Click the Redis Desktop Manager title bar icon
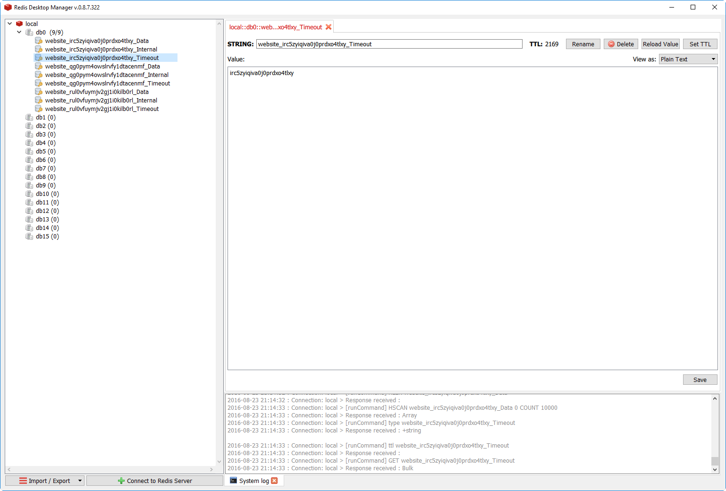 tap(8, 7)
